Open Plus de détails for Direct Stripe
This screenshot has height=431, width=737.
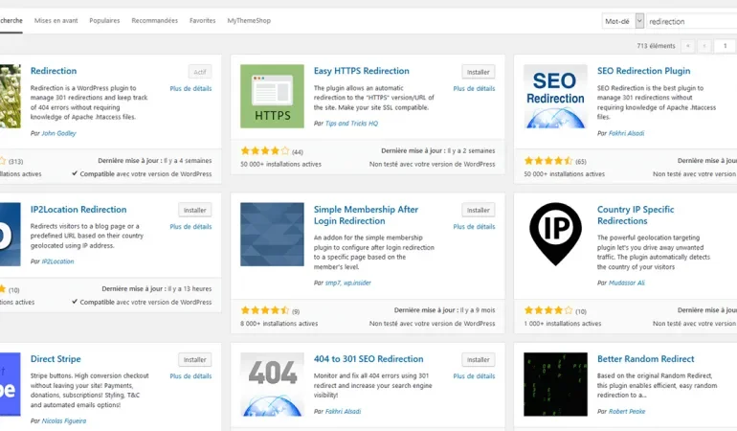pos(190,376)
